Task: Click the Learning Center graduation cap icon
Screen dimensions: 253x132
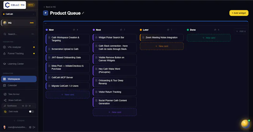Action: click(x=4, y=64)
